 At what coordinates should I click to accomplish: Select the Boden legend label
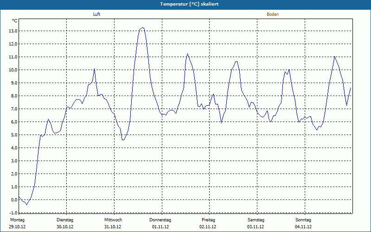tap(273, 14)
